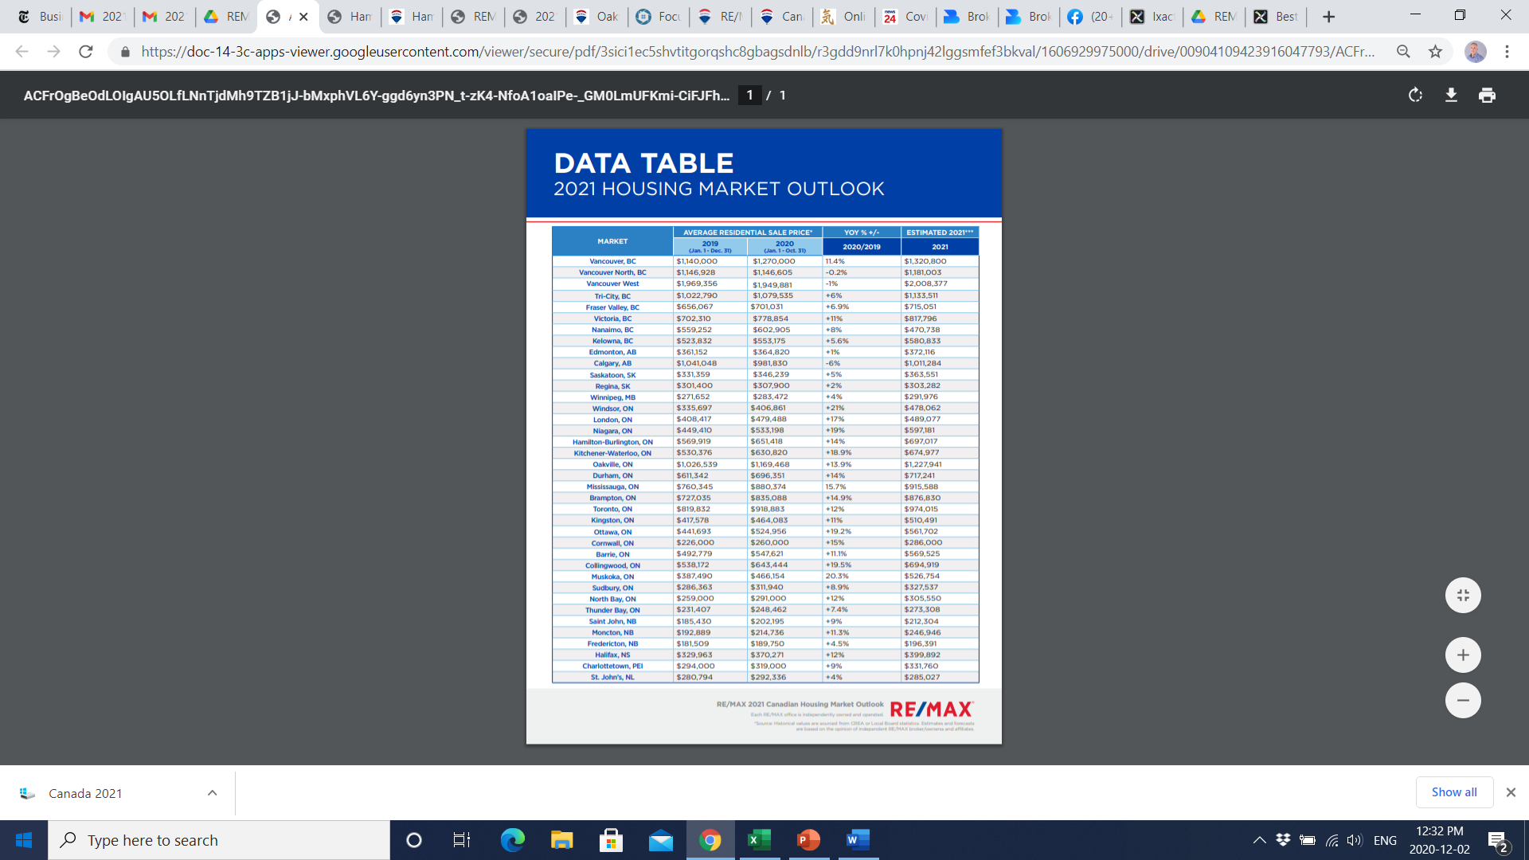This screenshot has width=1529, height=860.
Task: Switch to the Focu tab
Action: [x=659, y=17]
